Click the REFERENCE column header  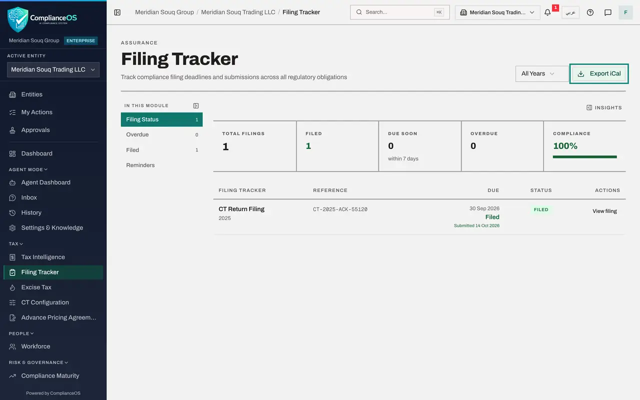330,190
